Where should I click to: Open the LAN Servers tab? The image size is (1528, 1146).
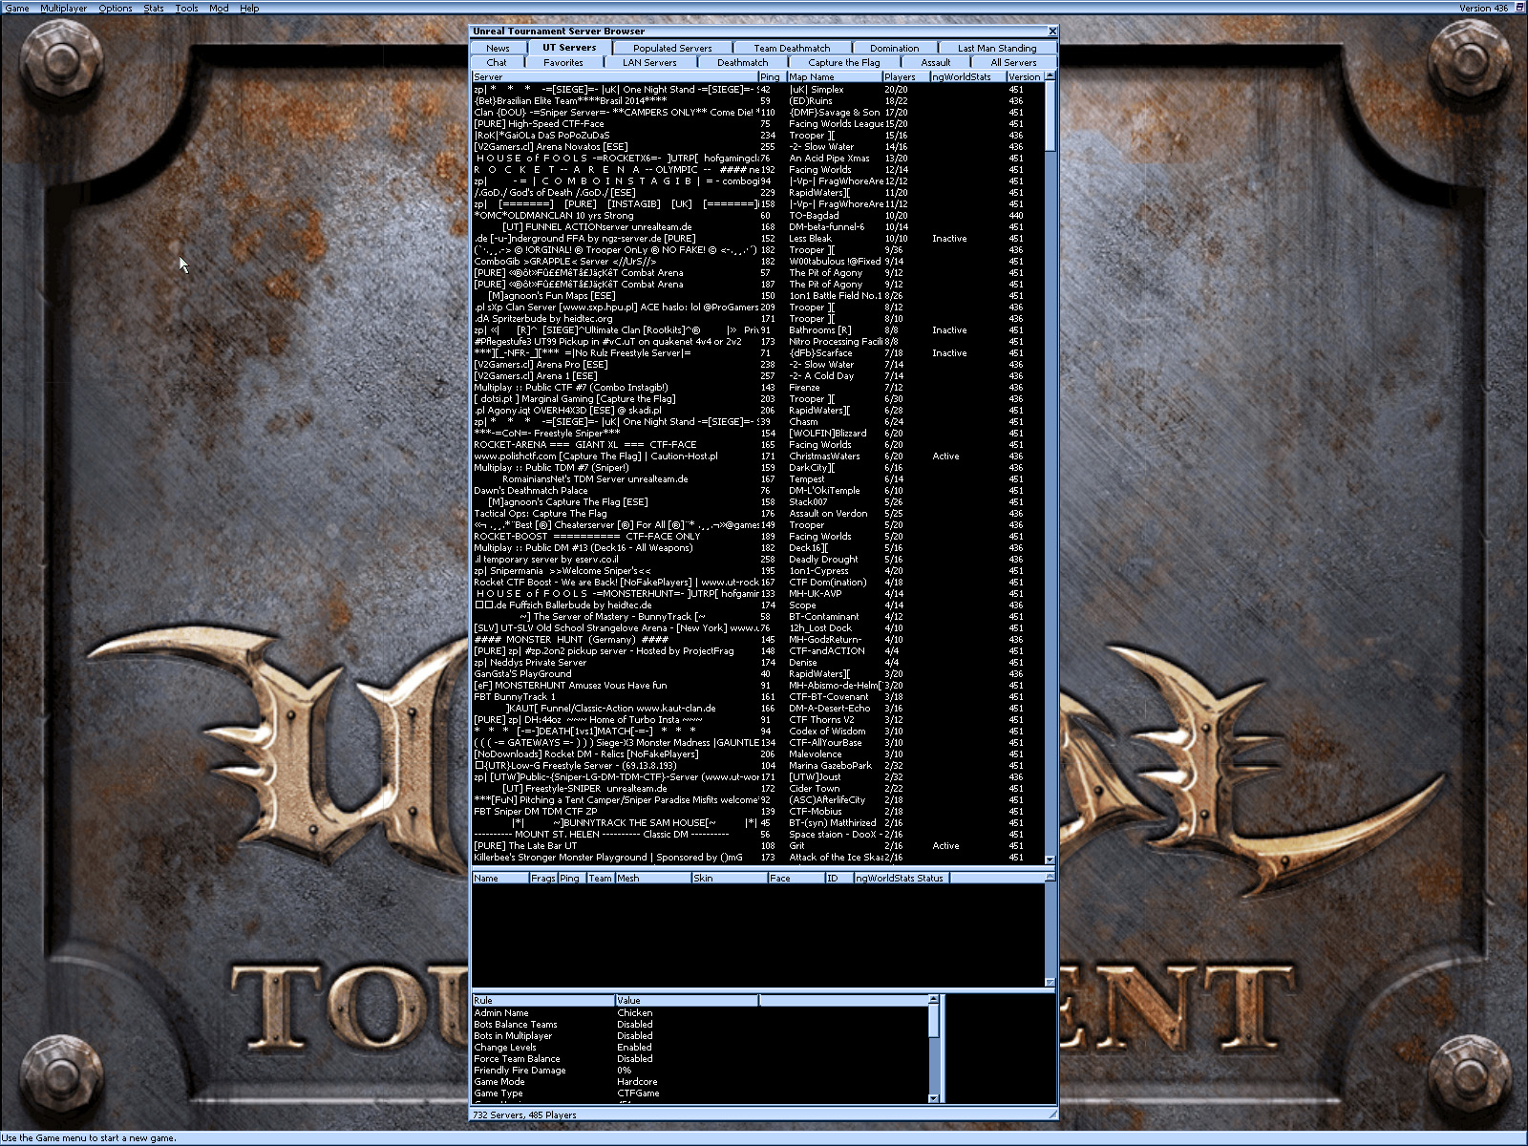(649, 62)
